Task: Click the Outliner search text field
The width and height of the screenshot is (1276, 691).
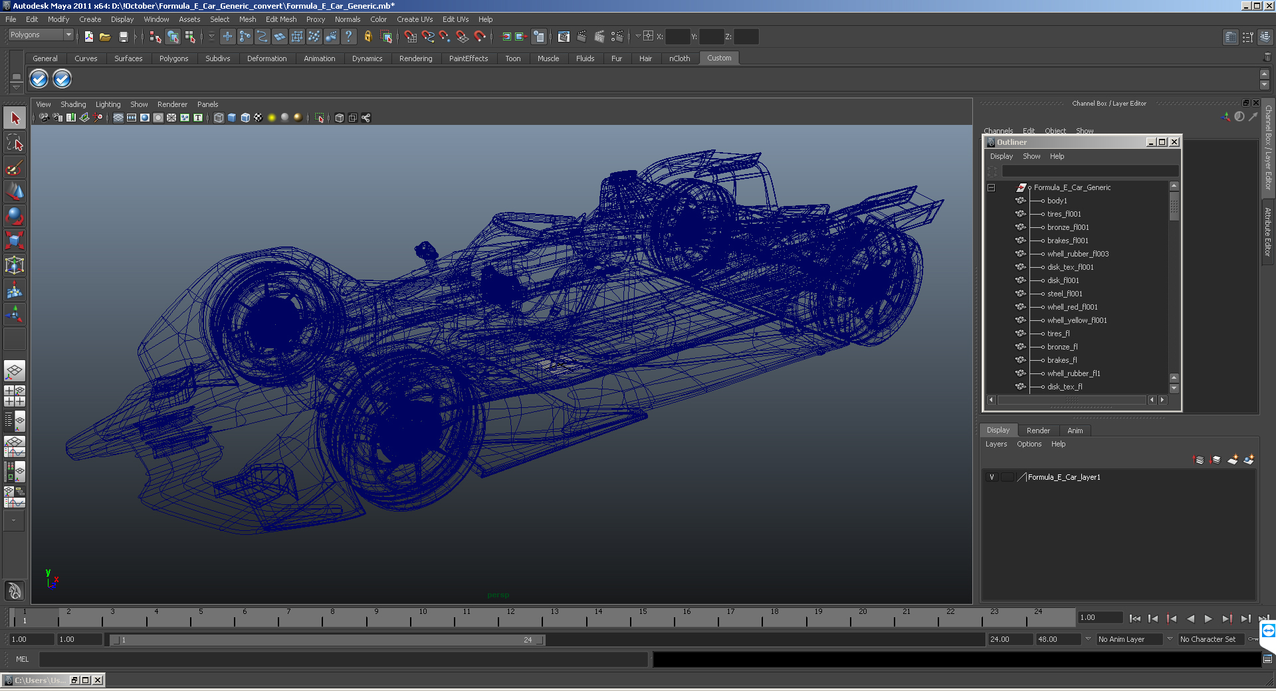Action: 1090,171
